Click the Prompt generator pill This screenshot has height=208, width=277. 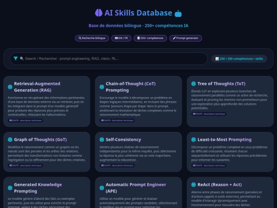tap(186, 38)
